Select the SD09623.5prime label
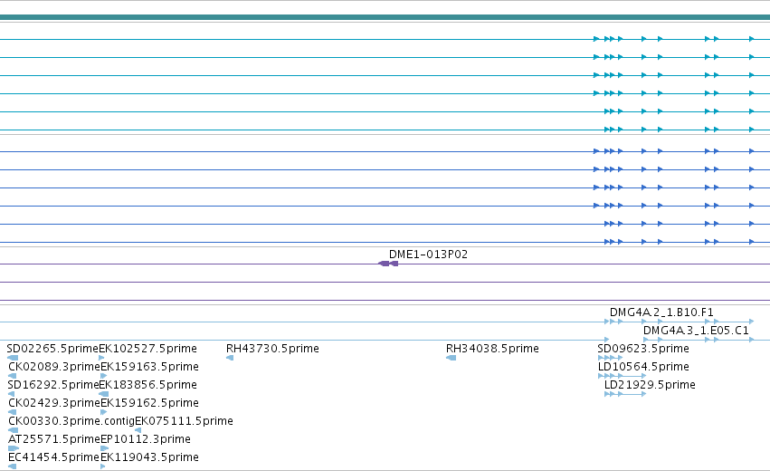770x471 pixels. 643,349
